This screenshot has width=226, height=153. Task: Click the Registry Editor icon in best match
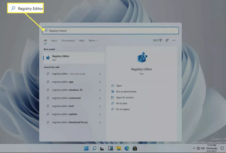tap(48, 58)
